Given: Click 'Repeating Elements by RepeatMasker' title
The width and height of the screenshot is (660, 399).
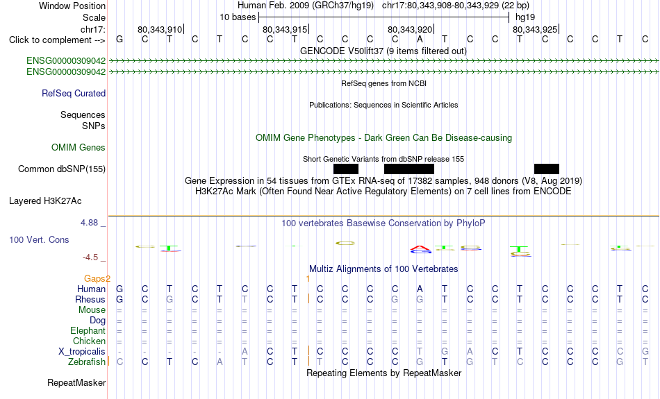Looking at the screenshot, I should point(383,373).
